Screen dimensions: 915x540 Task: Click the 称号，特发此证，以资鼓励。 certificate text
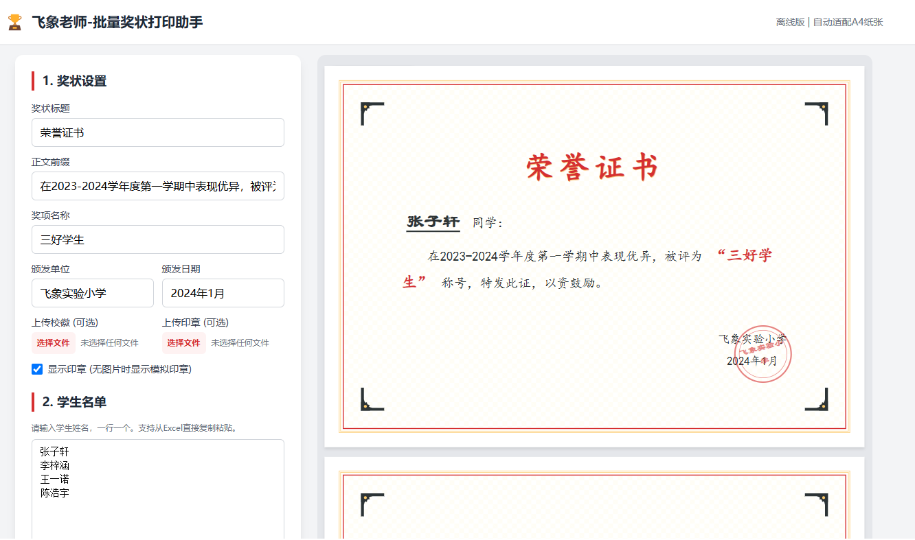pos(523,283)
